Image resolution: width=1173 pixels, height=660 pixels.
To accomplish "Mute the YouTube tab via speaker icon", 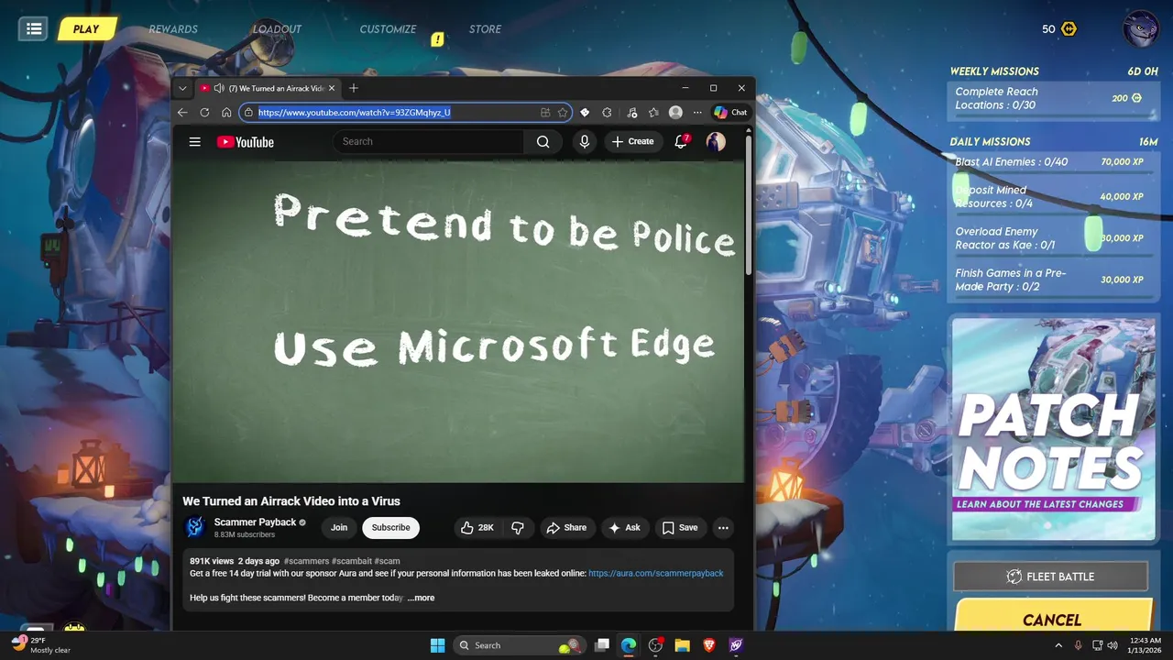I will click(x=218, y=88).
